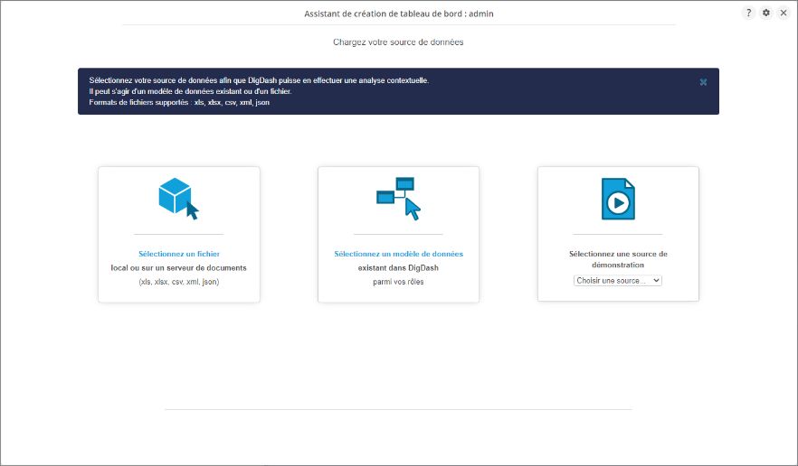
Task: Click "Sélectionnez une source de démonstration" heading
Action: pyautogui.click(x=618, y=259)
